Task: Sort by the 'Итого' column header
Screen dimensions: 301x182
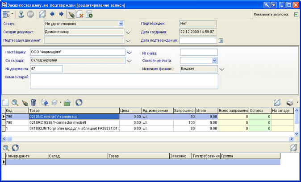Action: tap(207, 111)
